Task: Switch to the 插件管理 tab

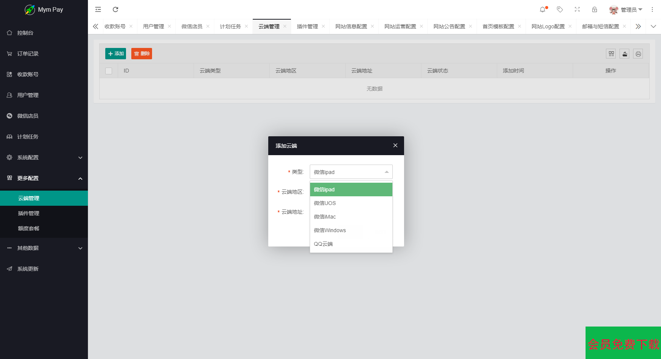Action: (x=307, y=26)
